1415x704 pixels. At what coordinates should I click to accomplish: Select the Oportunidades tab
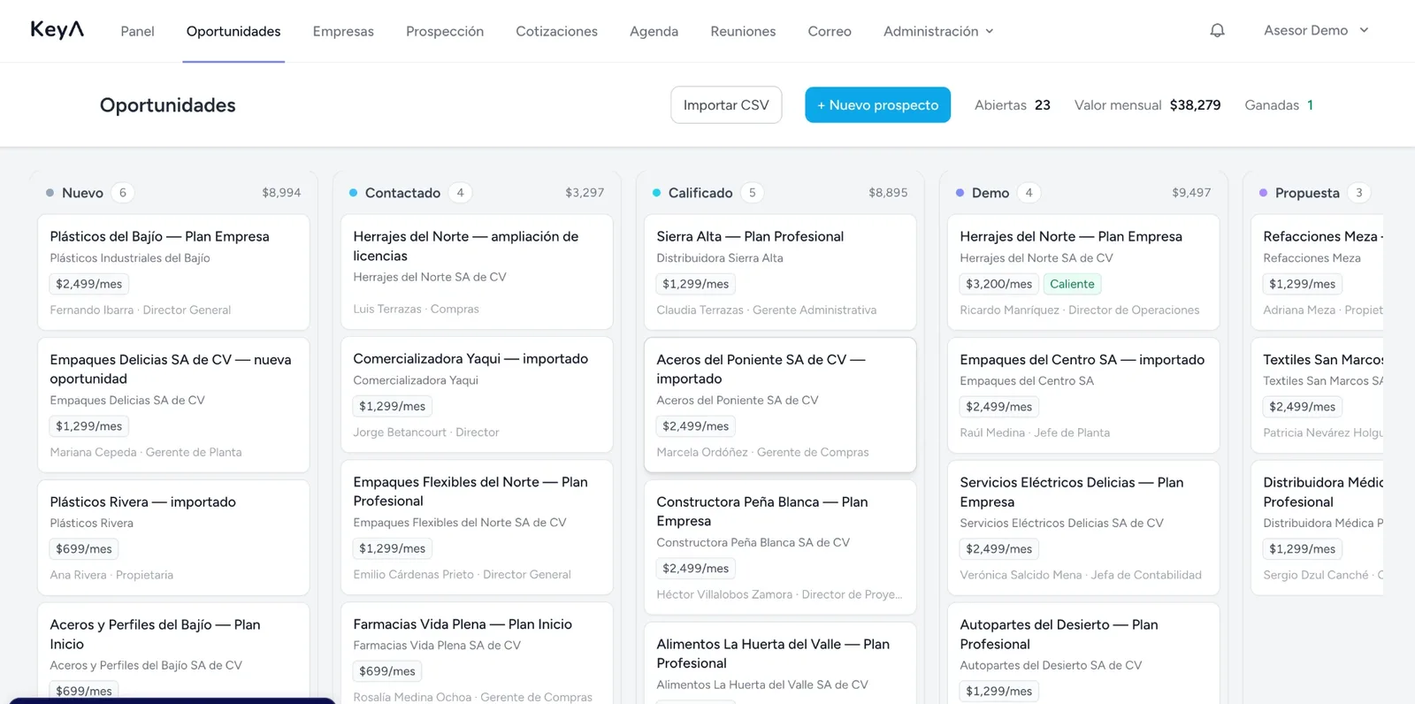pos(233,31)
